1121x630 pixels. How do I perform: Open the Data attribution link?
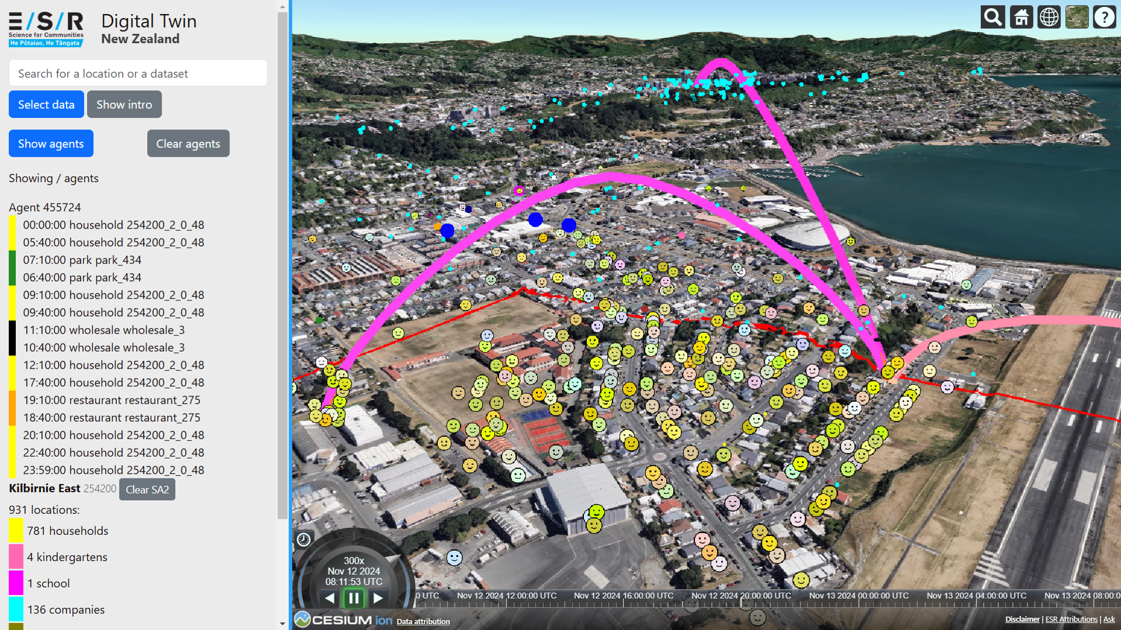pos(423,621)
